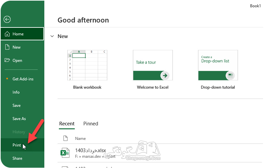Screen dimensions: 264x168
Task: Switch to the Pinned tab
Action: pyautogui.click(x=91, y=124)
